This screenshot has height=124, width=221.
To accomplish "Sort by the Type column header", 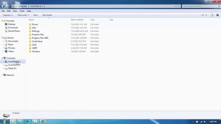I will pyautogui.click(x=93, y=20).
